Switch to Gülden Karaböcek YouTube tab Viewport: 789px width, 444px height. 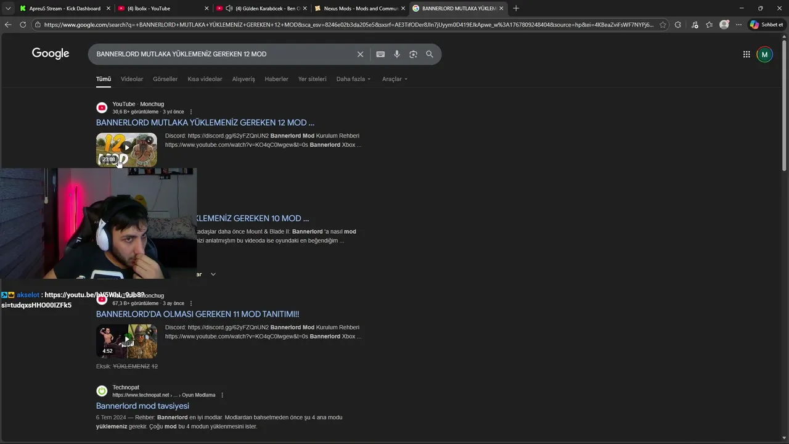click(x=261, y=8)
